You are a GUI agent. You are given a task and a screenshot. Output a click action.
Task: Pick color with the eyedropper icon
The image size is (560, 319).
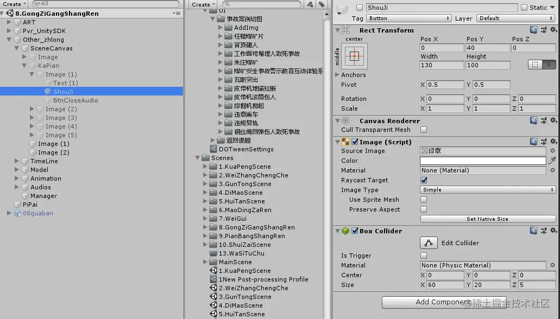click(x=552, y=161)
